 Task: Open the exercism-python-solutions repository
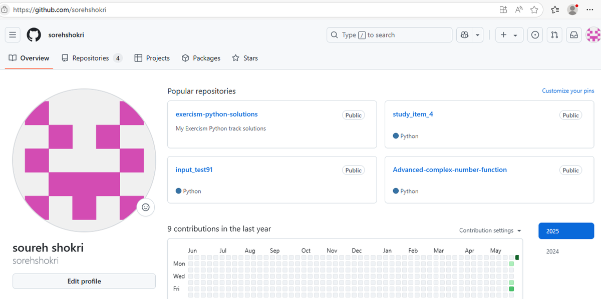[x=216, y=114]
